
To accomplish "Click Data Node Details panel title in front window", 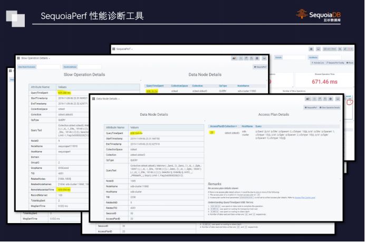I will coord(154,115).
